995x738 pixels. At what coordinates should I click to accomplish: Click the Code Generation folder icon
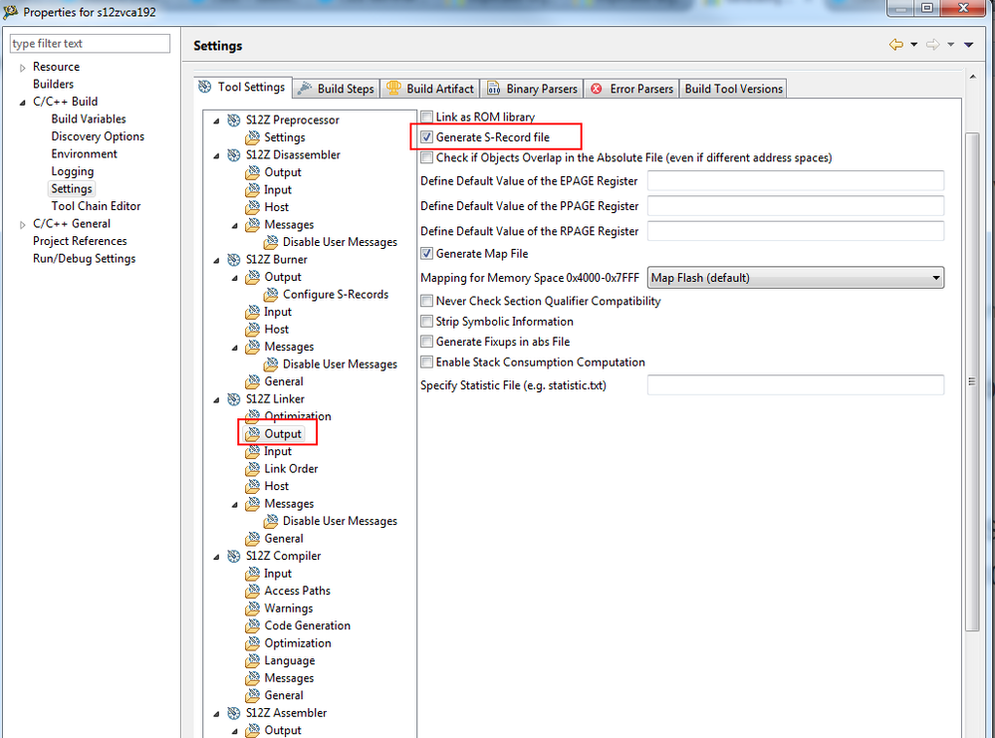tap(253, 625)
